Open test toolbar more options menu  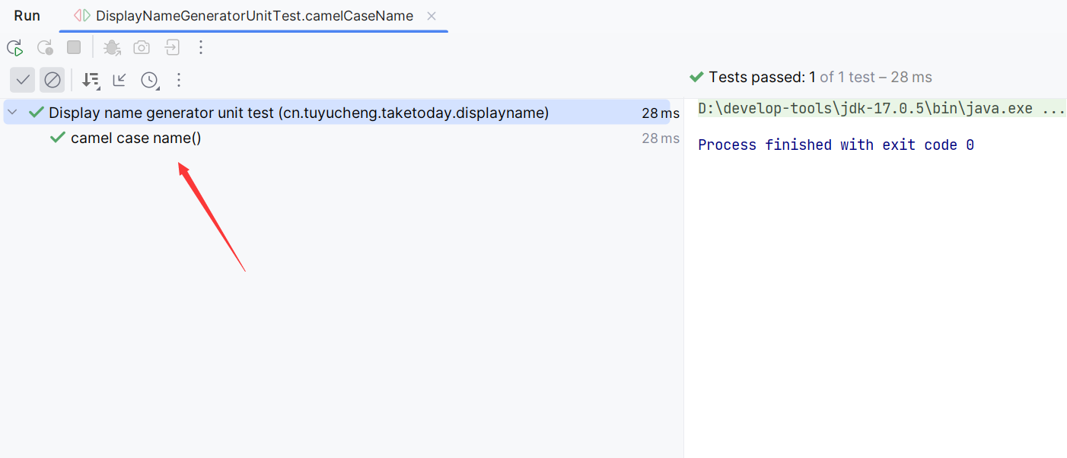pos(179,80)
